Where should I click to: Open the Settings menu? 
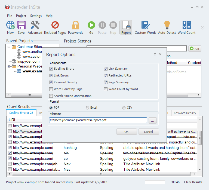click(36, 16)
